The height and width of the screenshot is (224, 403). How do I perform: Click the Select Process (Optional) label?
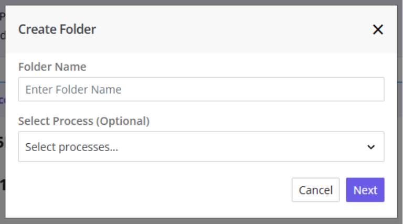point(84,121)
